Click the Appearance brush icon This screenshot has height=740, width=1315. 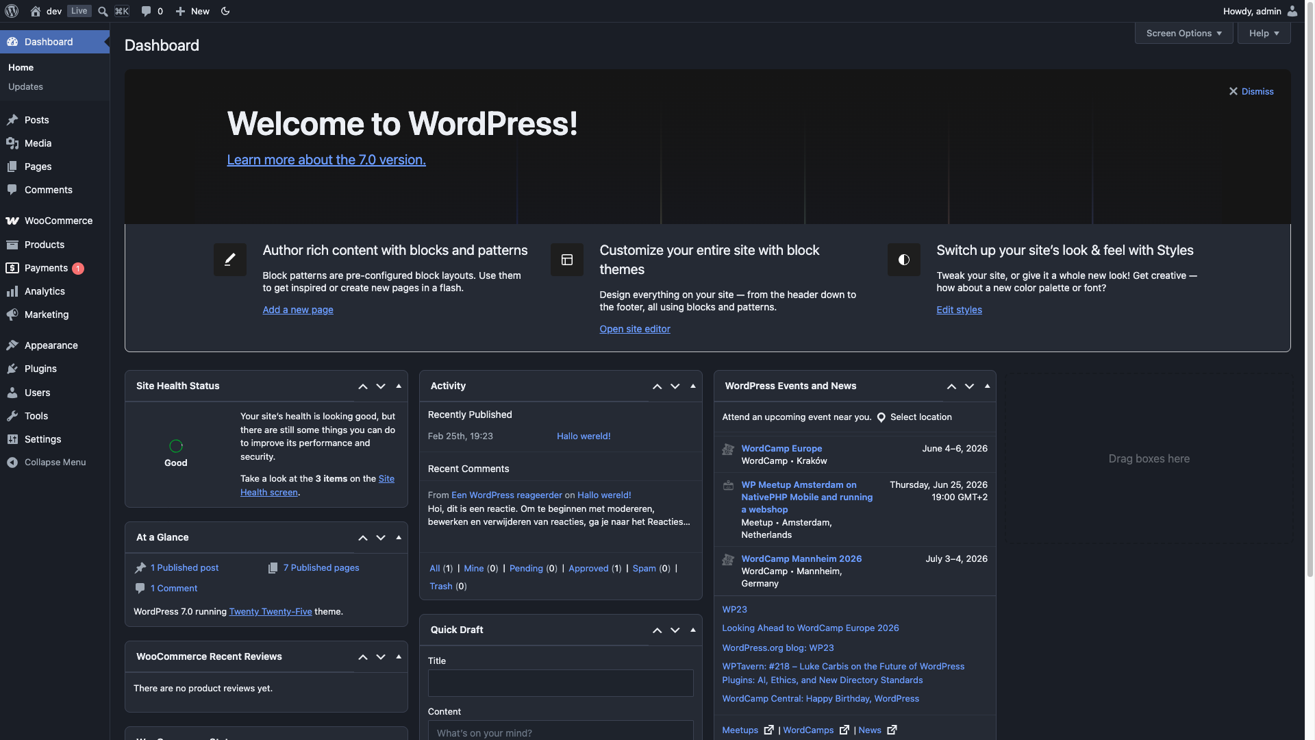[12, 345]
